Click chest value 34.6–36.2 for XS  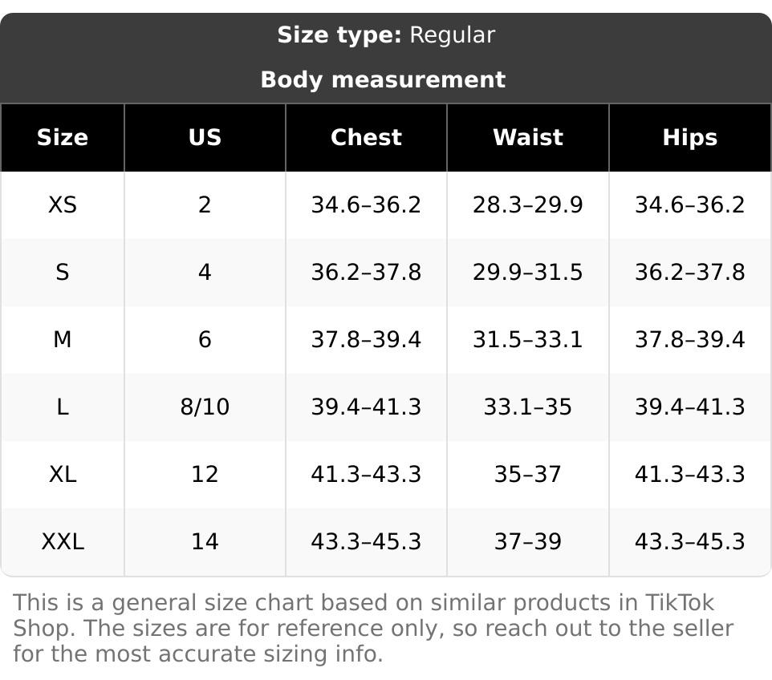click(366, 204)
